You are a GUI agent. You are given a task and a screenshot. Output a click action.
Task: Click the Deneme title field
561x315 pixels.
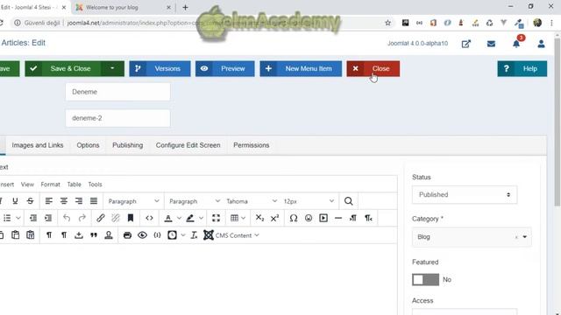coord(117,92)
